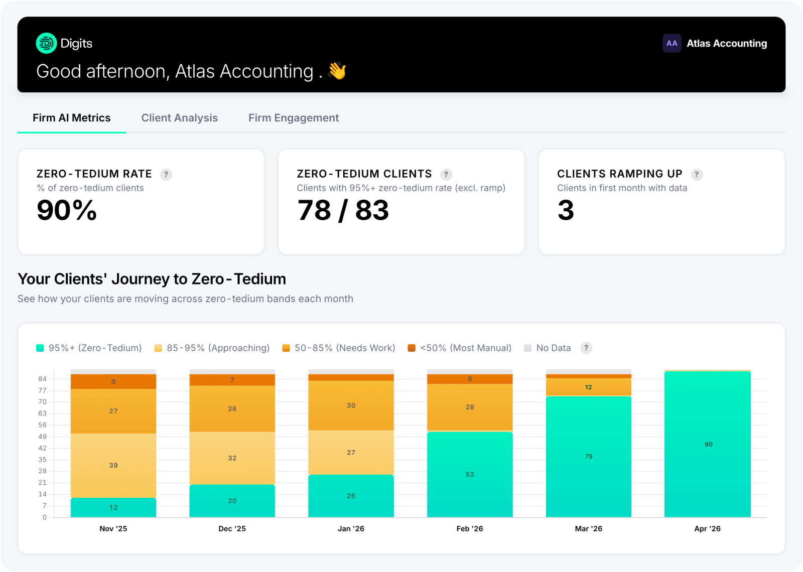
Task: Click the Feb '26 most manual segment 6
Action: (470, 379)
